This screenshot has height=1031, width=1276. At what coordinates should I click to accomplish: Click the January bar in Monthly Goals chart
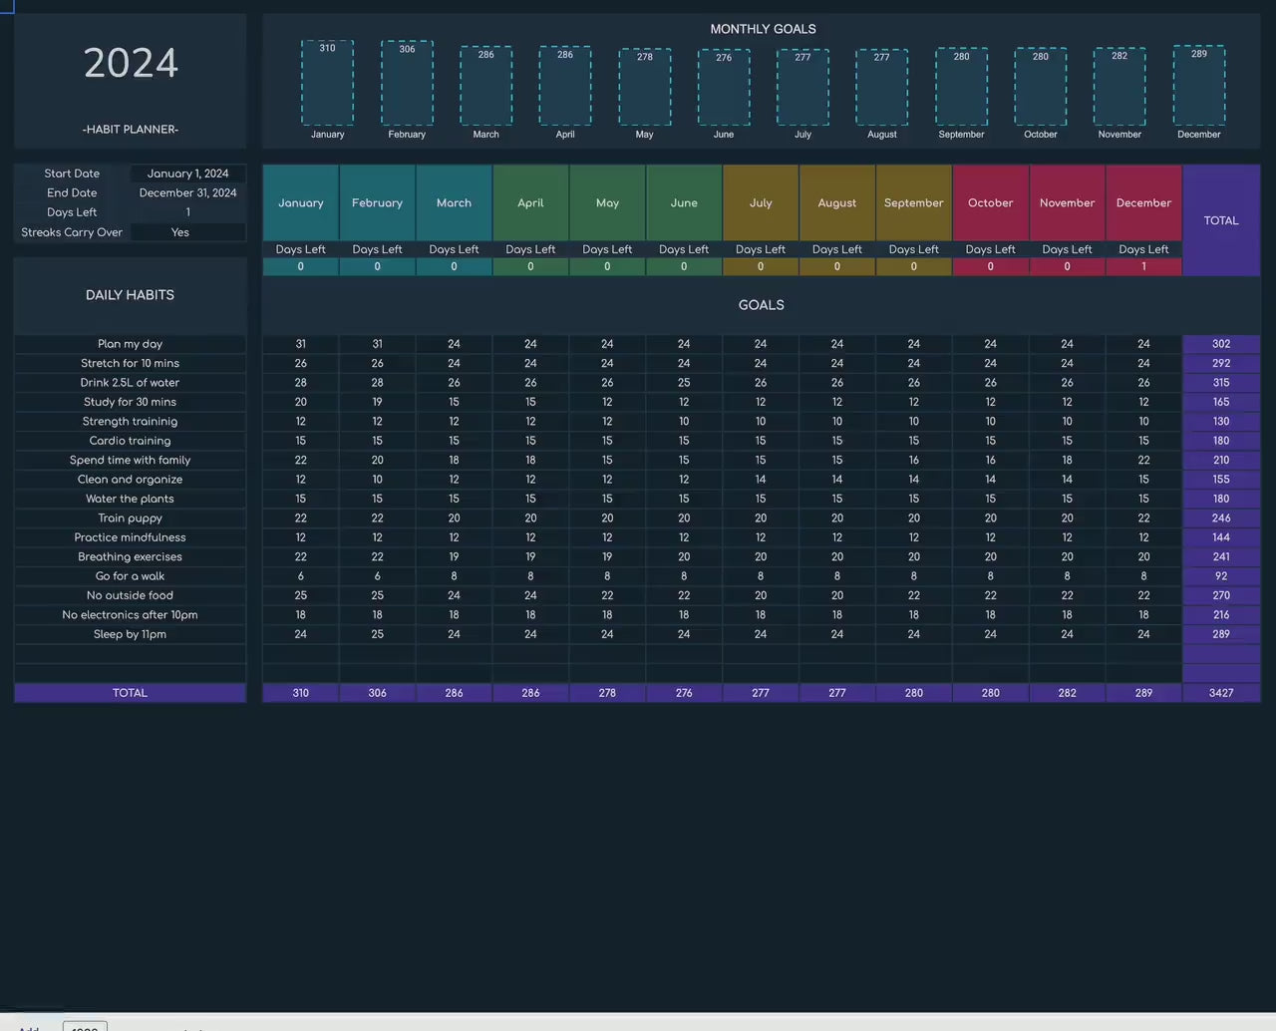[x=327, y=84]
